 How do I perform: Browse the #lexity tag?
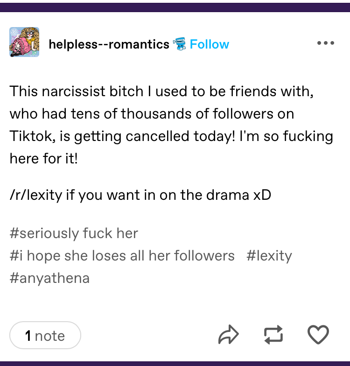269,256
